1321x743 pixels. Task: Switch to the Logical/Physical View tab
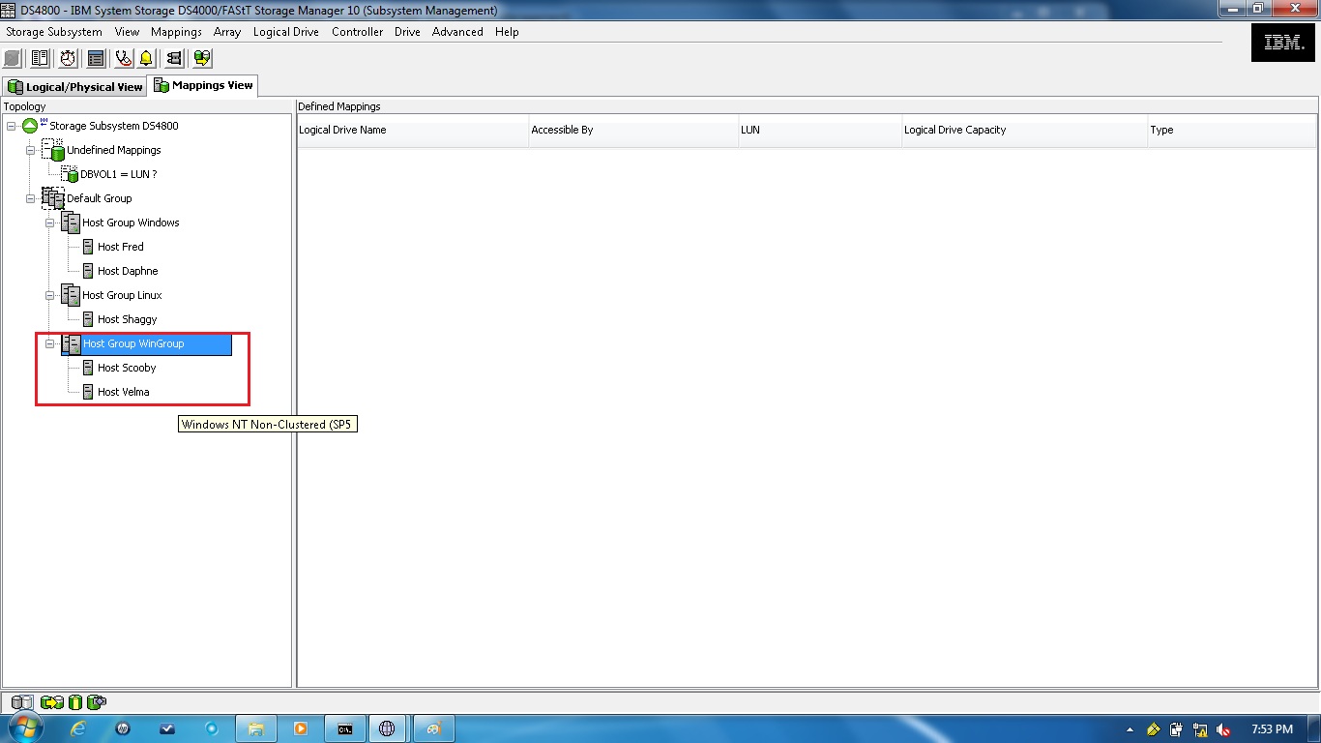pyautogui.click(x=74, y=86)
